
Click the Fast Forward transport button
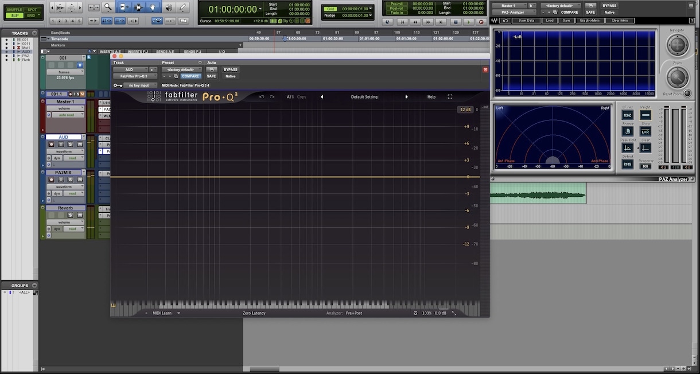429,22
